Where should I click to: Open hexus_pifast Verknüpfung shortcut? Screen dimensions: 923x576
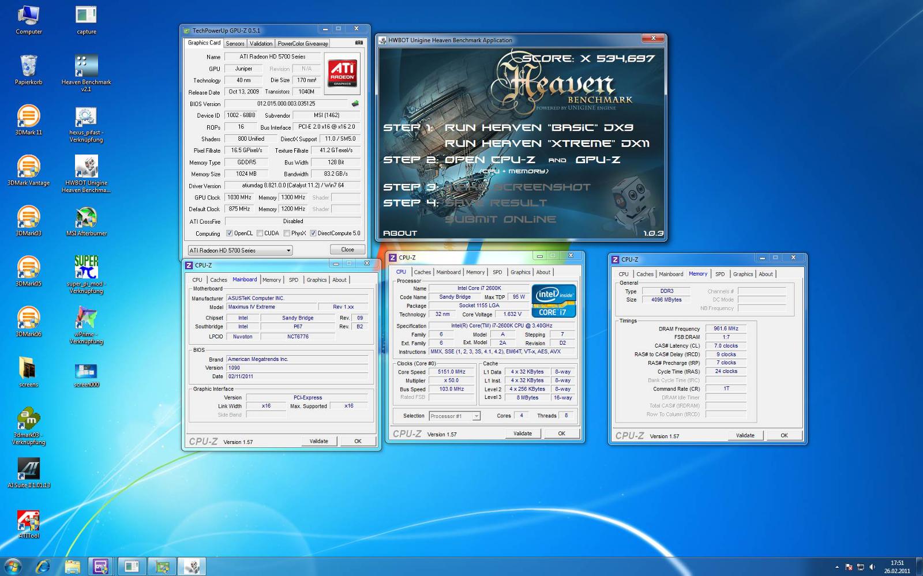pyautogui.click(x=86, y=124)
